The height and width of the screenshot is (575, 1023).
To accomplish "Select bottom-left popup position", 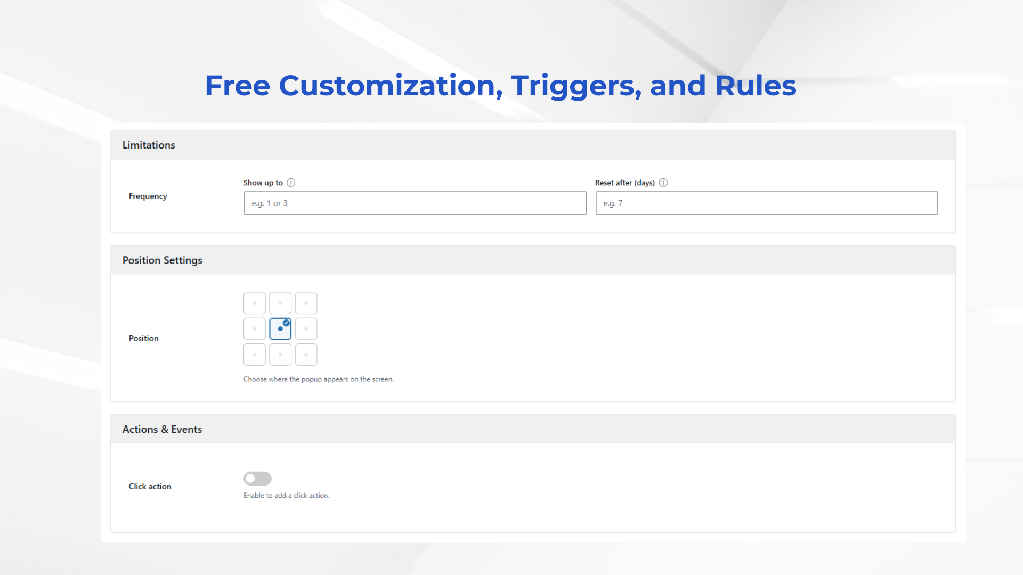I will (255, 355).
